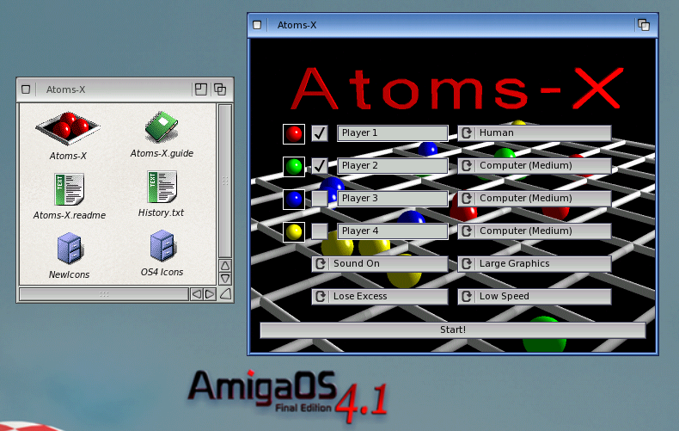Change the Large Graphics cycle option
679x431 pixels.
(534, 264)
